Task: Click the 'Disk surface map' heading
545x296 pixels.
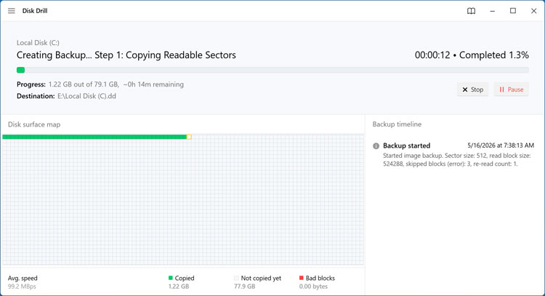Action: coord(34,124)
